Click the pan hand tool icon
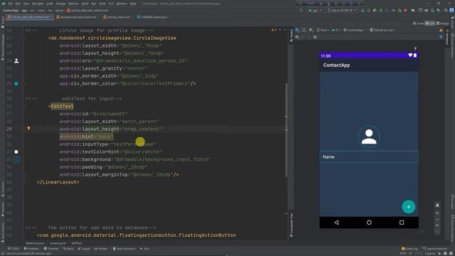455x256 pixels. pyautogui.click(x=437, y=206)
